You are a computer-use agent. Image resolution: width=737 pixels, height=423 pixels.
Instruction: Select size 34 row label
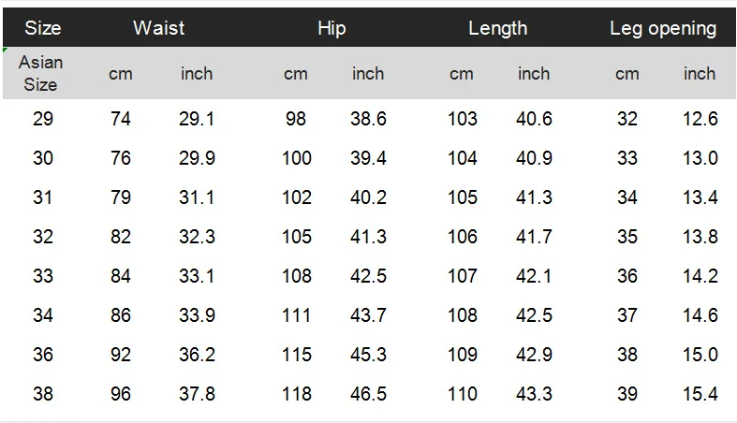point(43,315)
